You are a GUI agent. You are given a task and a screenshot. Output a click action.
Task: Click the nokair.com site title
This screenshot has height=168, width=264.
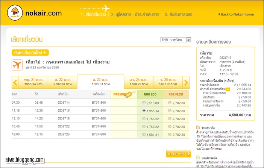(x=44, y=13)
